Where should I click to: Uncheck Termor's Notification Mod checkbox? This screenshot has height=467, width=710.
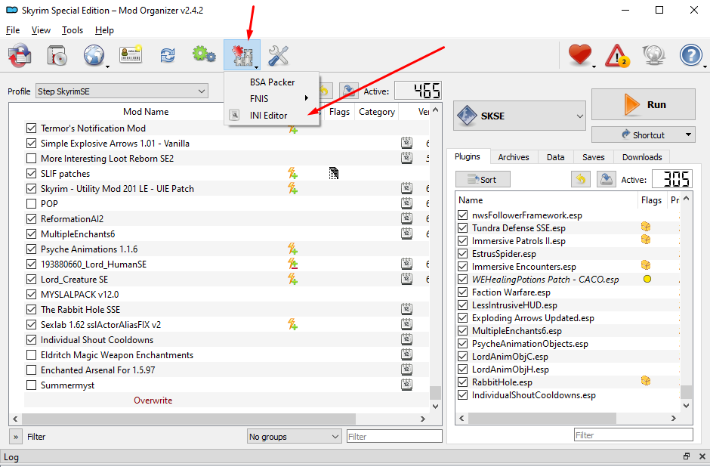coord(31,128)
